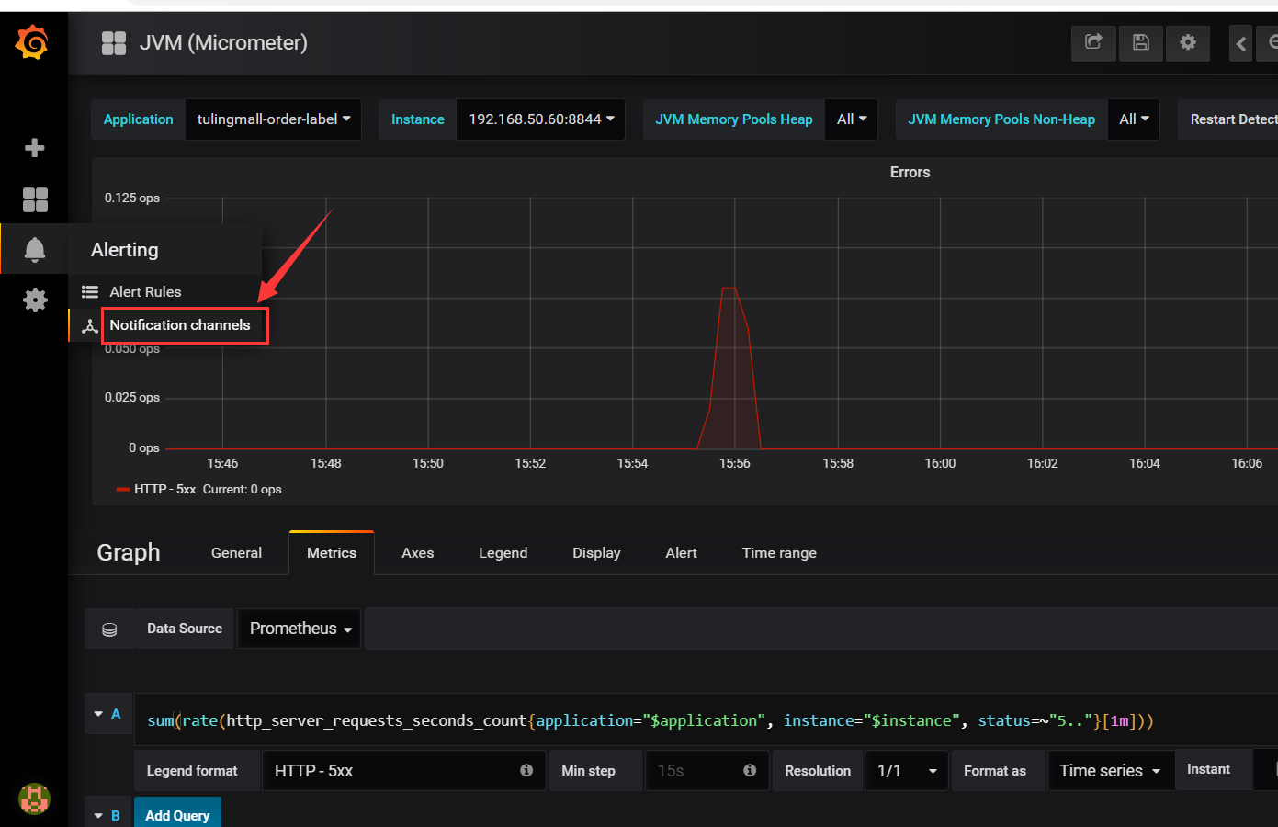Open the Prometheus data source dropdown
The height and width of the screenshot is (827, 1278).
pyautogui.click(x=300, y=629)
